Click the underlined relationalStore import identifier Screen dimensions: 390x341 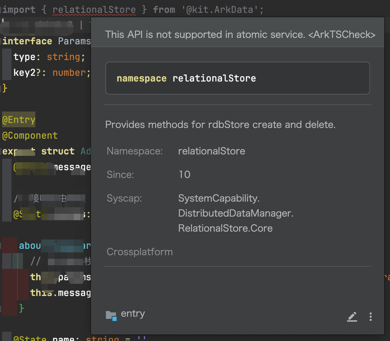point(94,10)
